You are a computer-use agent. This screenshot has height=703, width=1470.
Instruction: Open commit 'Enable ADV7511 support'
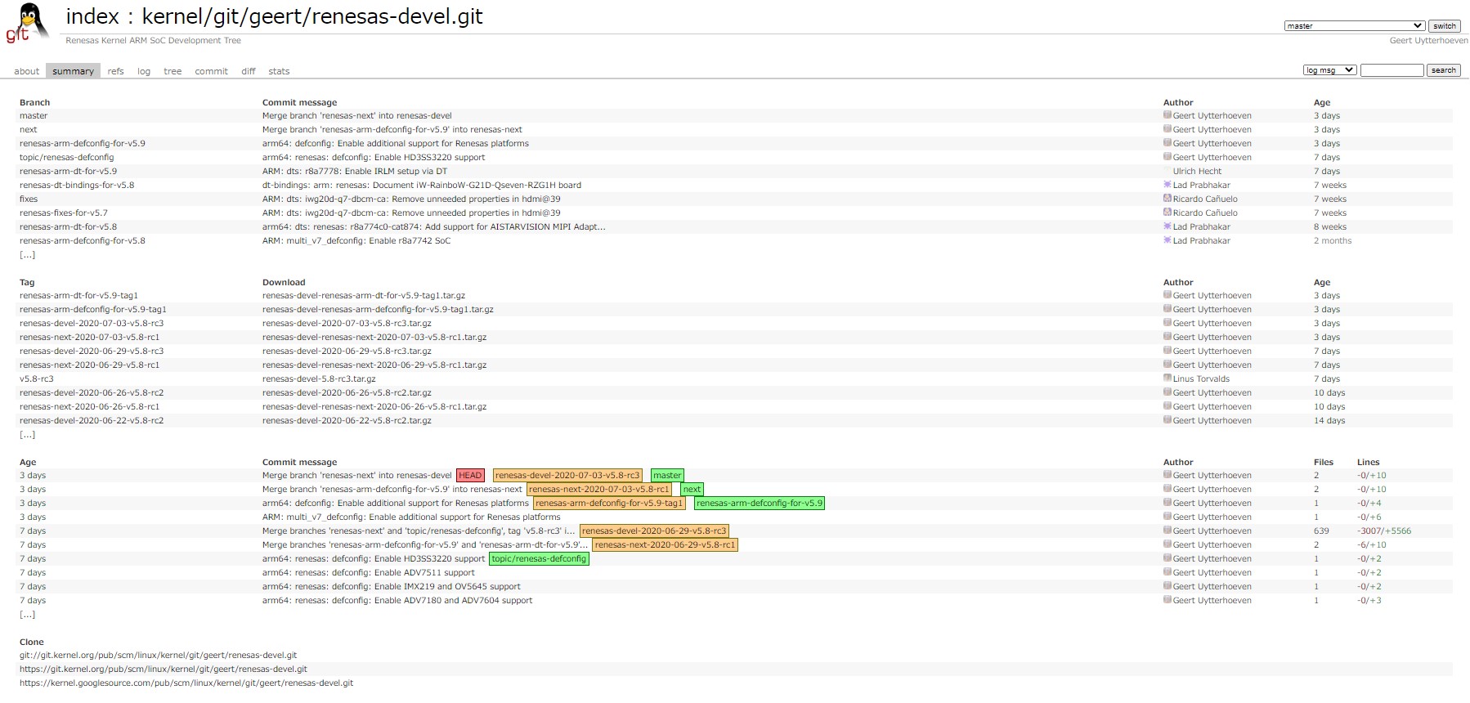point(369,573)
